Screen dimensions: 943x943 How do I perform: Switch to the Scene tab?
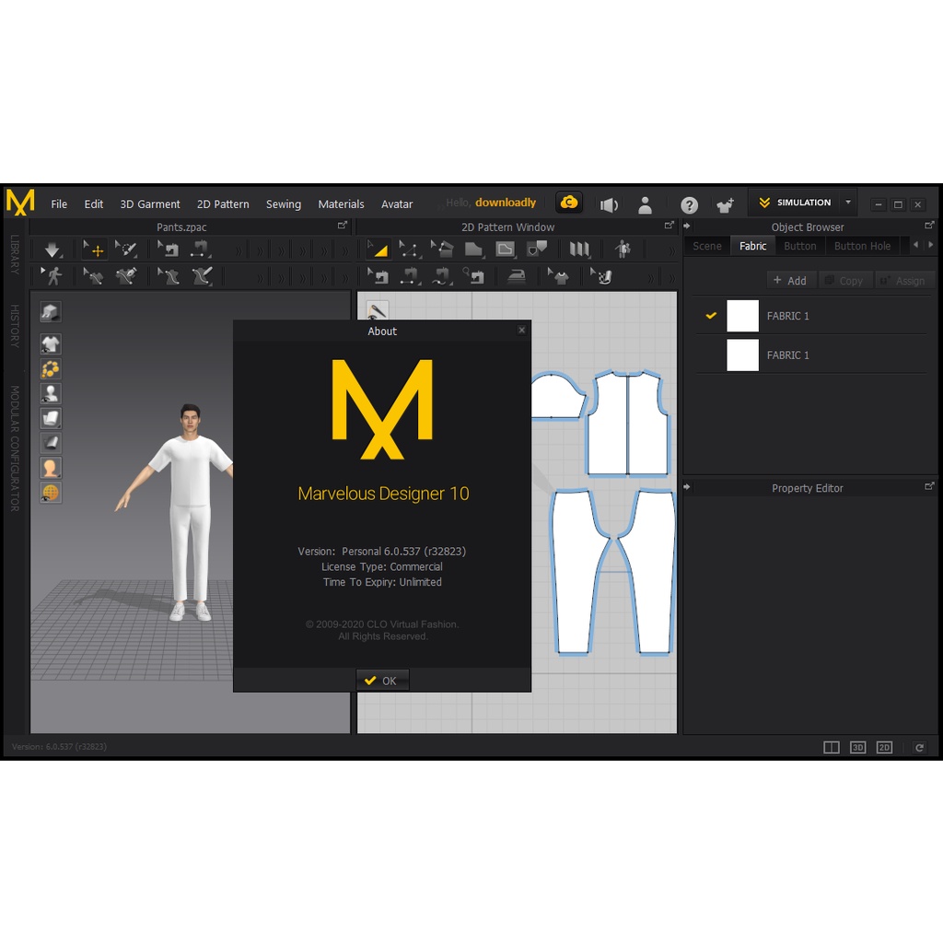706,246
